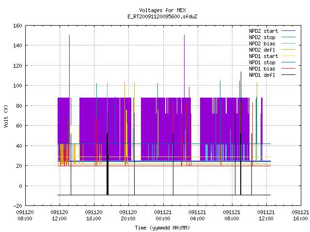Click the y-axis tick value 60
This screenshot has height=232, width=310.
(x=19, y=126)
